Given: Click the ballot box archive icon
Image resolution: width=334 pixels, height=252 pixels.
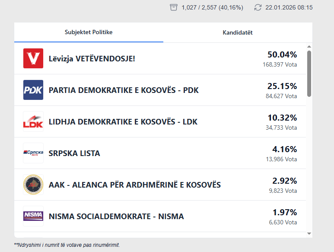Looking at the screenshot, I should coord(174,7).
